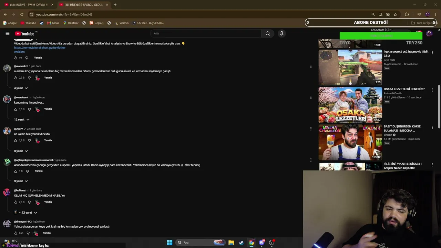Open the Chrome three-dot menu
This screenshot has width=441, height=248.
pos(435,14)
